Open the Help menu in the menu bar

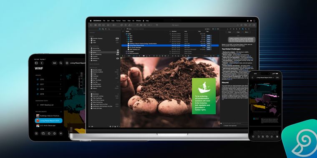click(x=147, y=21)
